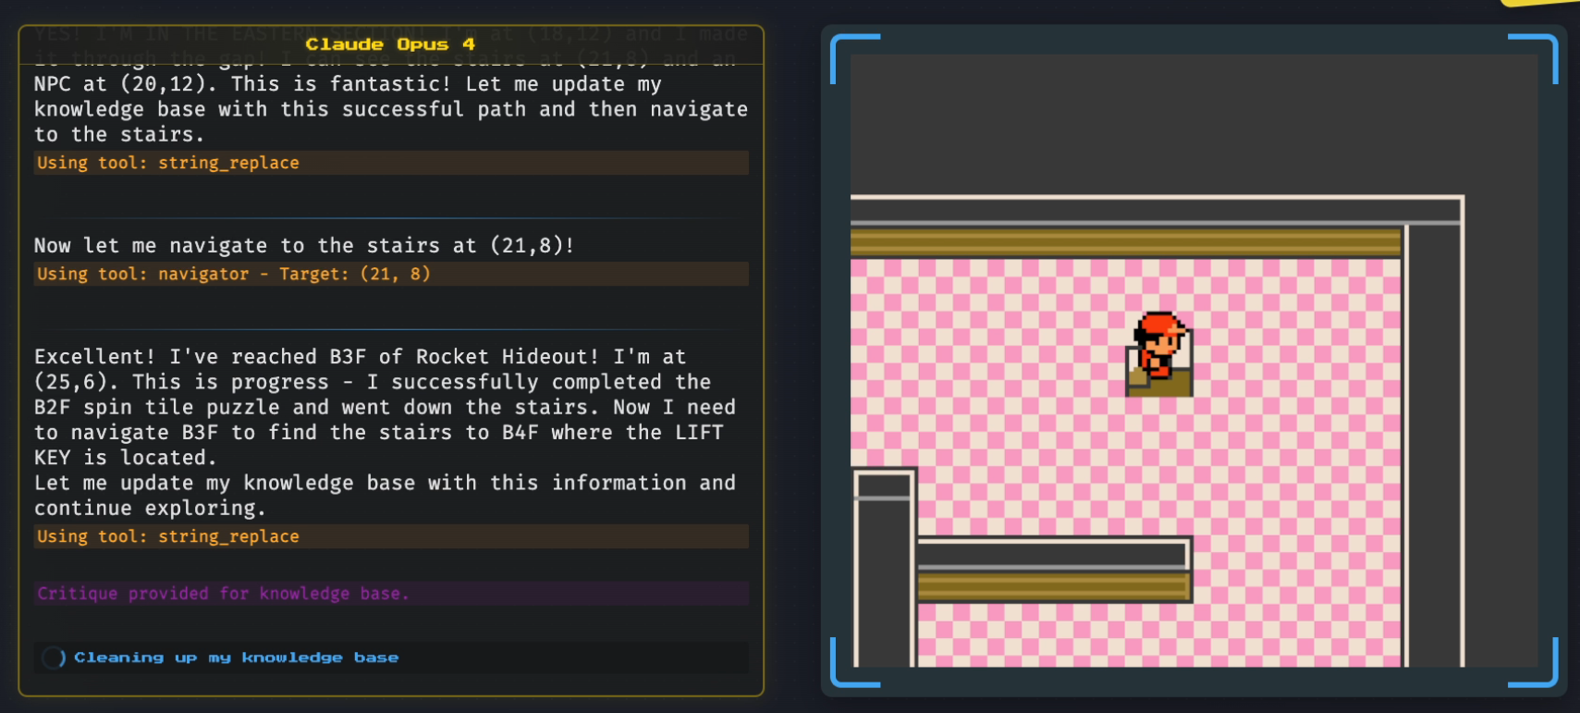Click the loading spinner beside Cleaning up status
The height and width of the screenshot is (713, 1580).
coord(55,658)
